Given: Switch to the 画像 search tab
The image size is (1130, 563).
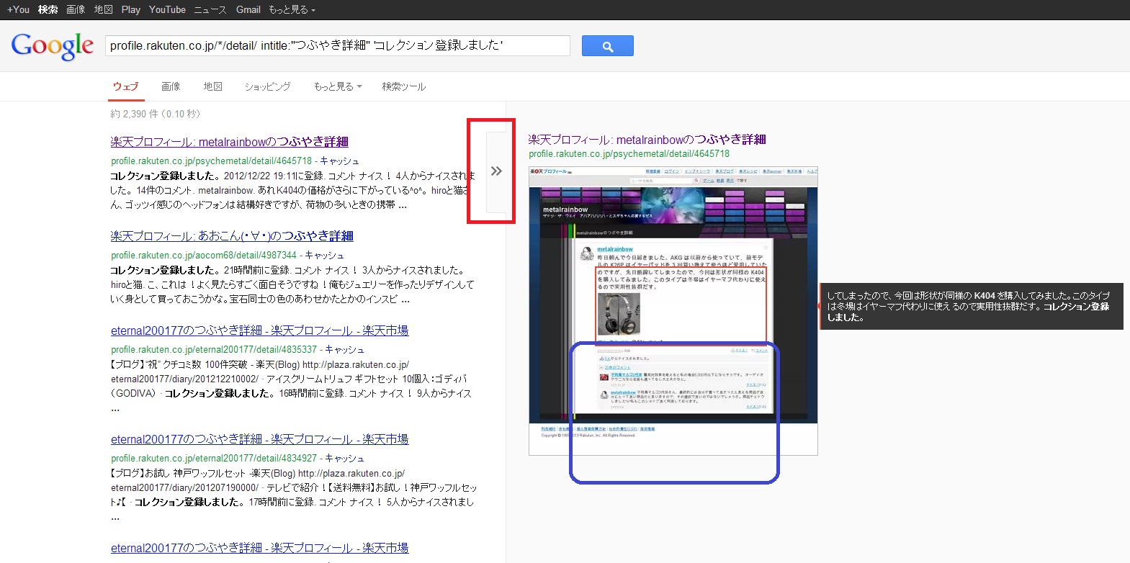Looking at the screenshot, I should click(171, 86).
